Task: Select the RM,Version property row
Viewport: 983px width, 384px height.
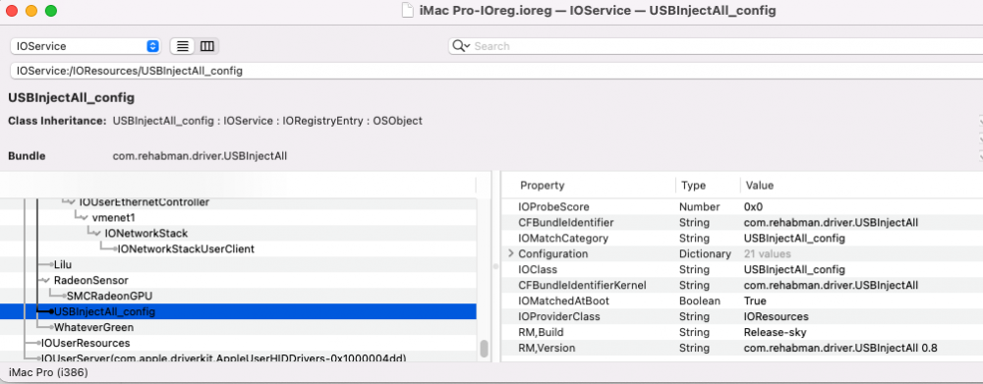Action: point(741,348)
